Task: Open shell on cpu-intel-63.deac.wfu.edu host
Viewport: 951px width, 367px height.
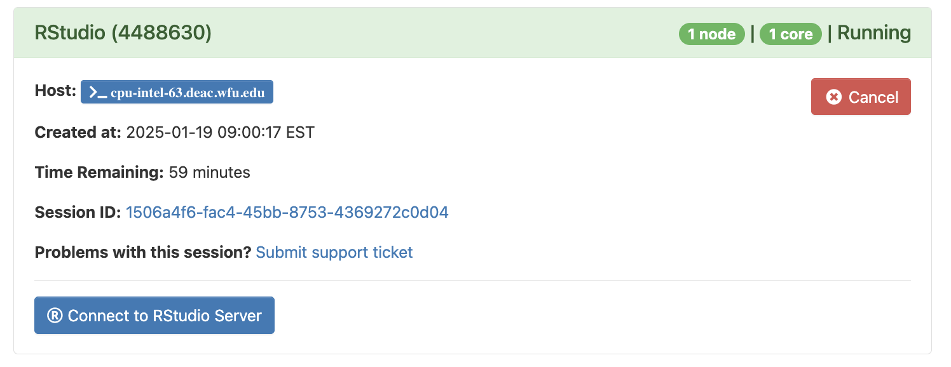Action: point(187,92)
